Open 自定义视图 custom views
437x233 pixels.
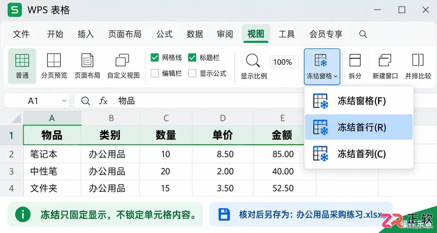[x=123, y=66]
